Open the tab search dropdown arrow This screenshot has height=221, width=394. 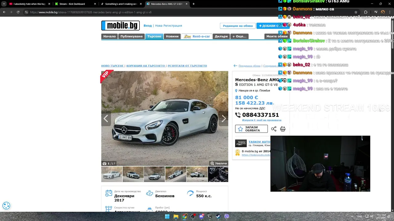point(4,4)
